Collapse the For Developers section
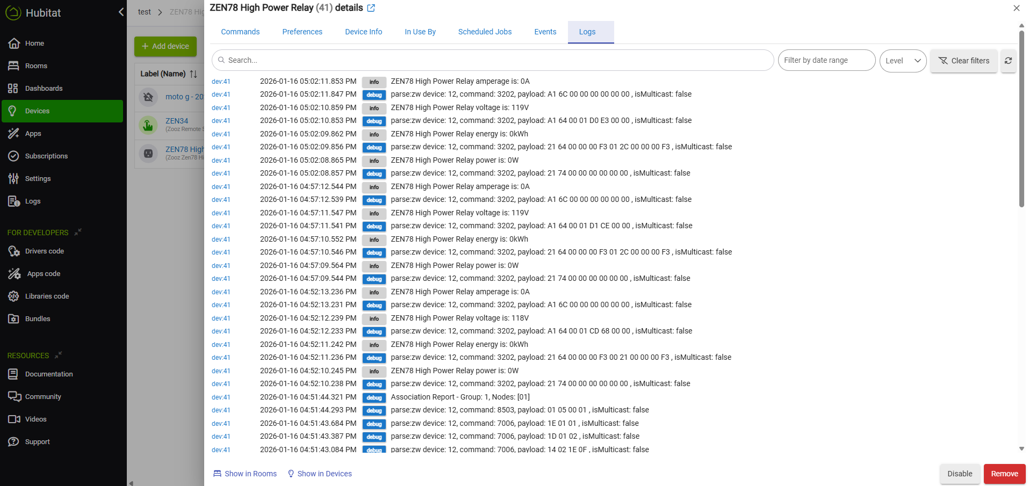The image size is (1029, 486). (78, 232)
